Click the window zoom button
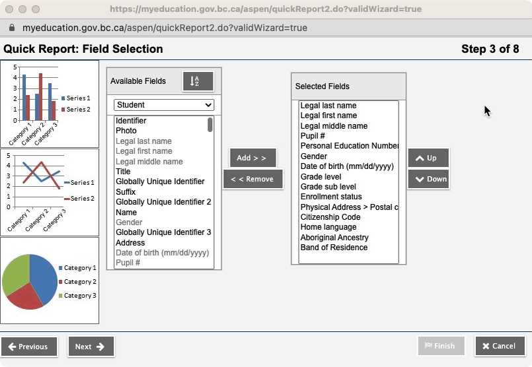Image resolution: width=532 pixels, height=367 pixels. click(x=36, y=9)
